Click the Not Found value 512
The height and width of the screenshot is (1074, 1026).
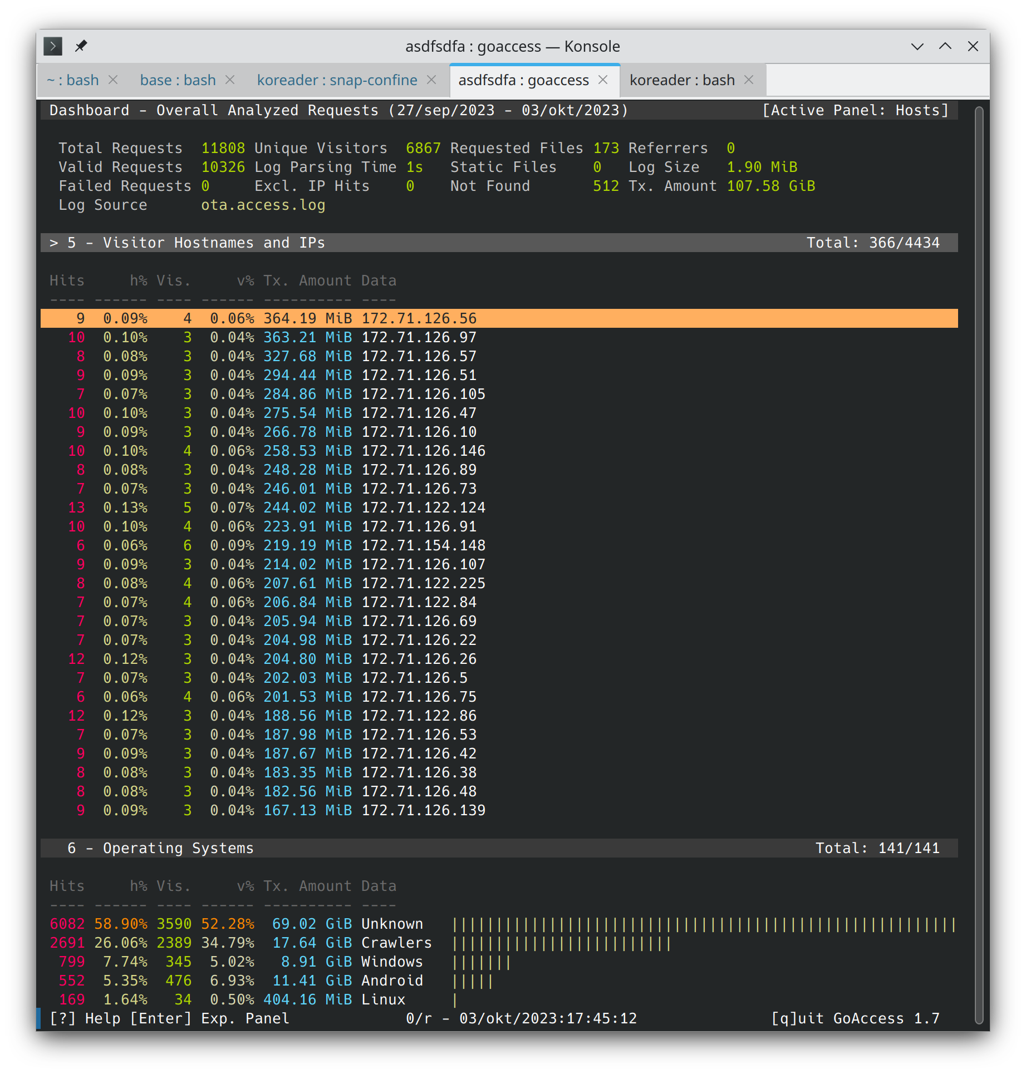(606, 186)
